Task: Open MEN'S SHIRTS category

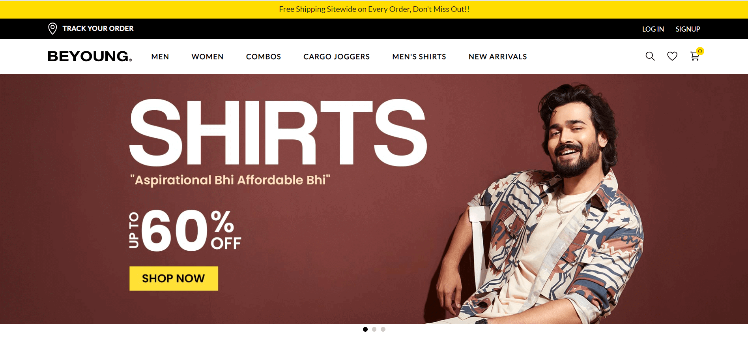Action: (419, 57)
